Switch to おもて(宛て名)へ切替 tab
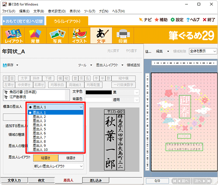This screenshot has width=218, height=185. coord(24,21)
